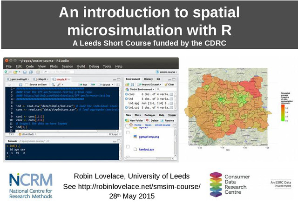298x223 pixels.
Task: Click the back navigation arrow in editor toolbar
Action: tap(9, 85)
